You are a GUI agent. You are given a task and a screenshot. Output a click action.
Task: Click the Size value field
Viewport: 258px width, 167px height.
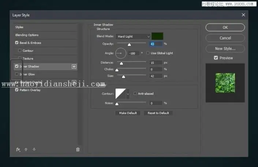156,76
